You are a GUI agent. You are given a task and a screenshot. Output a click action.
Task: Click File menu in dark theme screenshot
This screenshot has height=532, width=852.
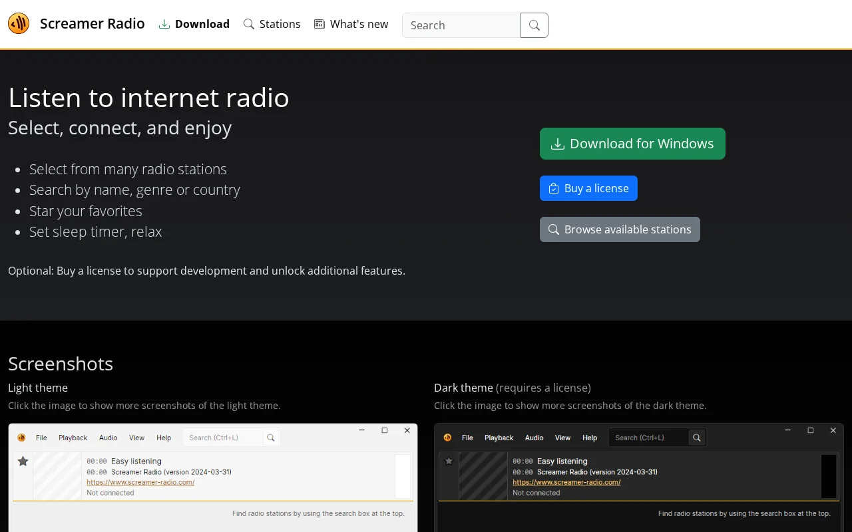coord(467,438)
